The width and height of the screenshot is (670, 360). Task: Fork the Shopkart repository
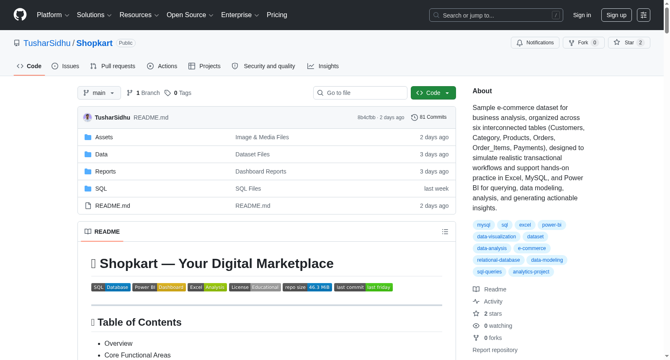click(584, 43)
